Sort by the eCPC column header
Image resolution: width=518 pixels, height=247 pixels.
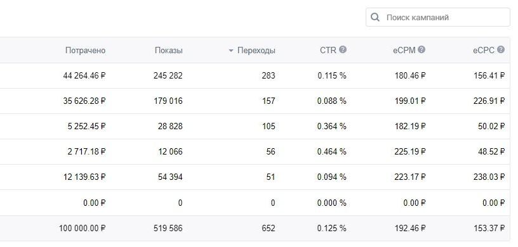click(484, 51)
